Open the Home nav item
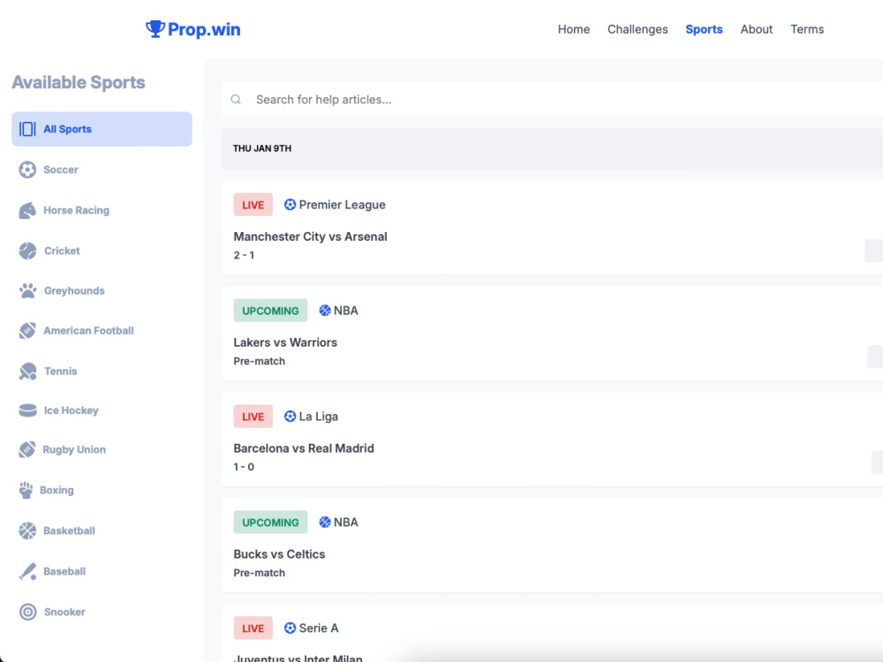The image size is (883, 662). click(x=574, y=29)
